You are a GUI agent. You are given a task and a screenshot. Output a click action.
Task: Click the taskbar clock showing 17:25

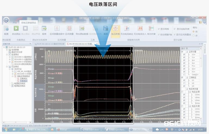(200, 130)
